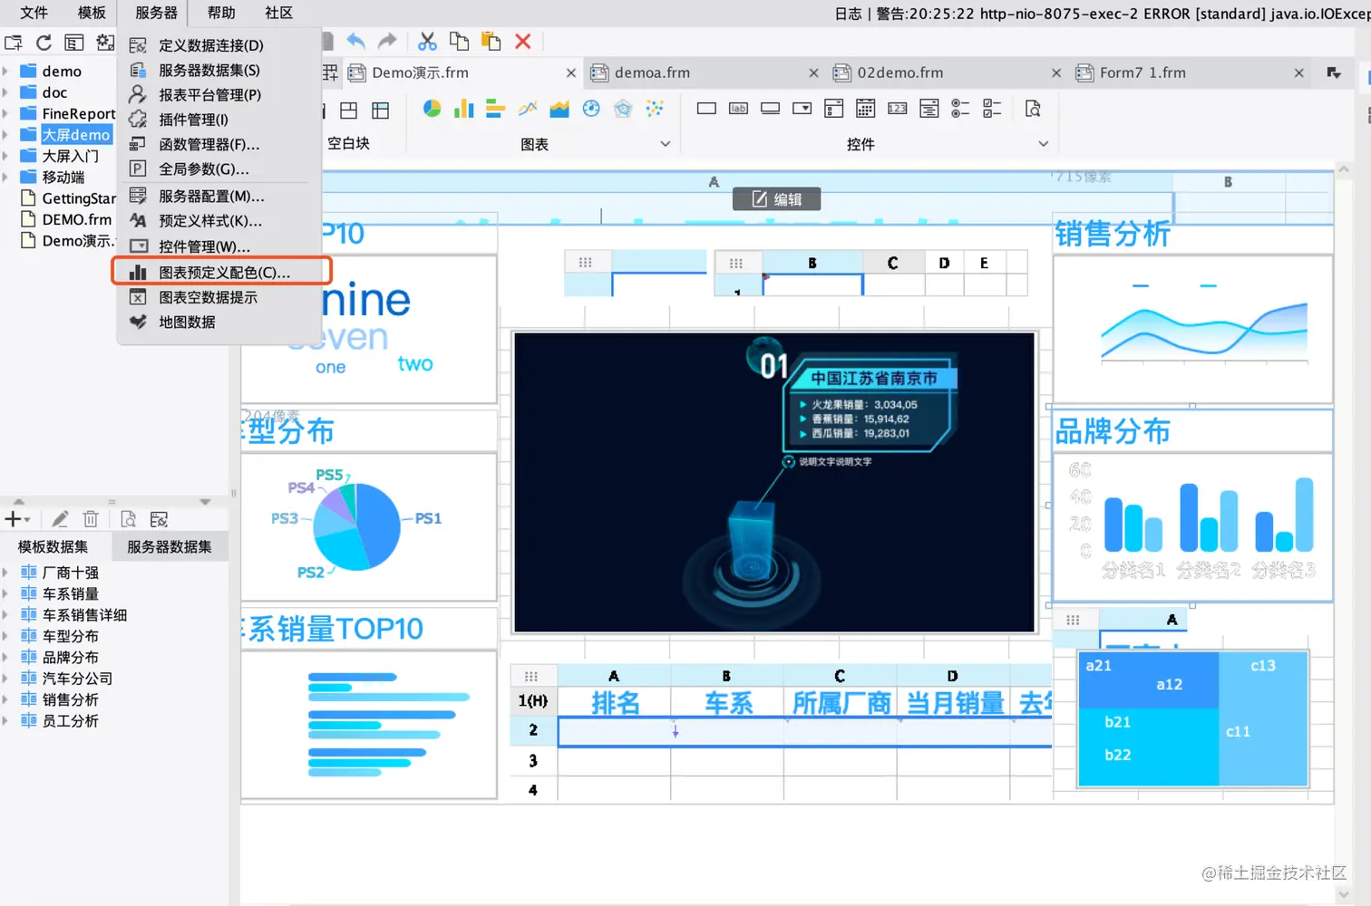Select the radio button group widget
This screenshot has height=906, width=1371.
[960, 108]
